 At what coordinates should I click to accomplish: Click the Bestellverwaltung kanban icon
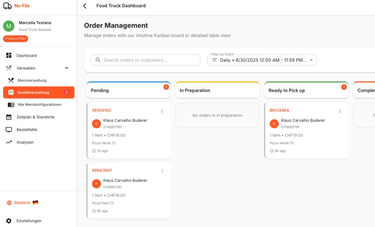[x=11, y=92]
